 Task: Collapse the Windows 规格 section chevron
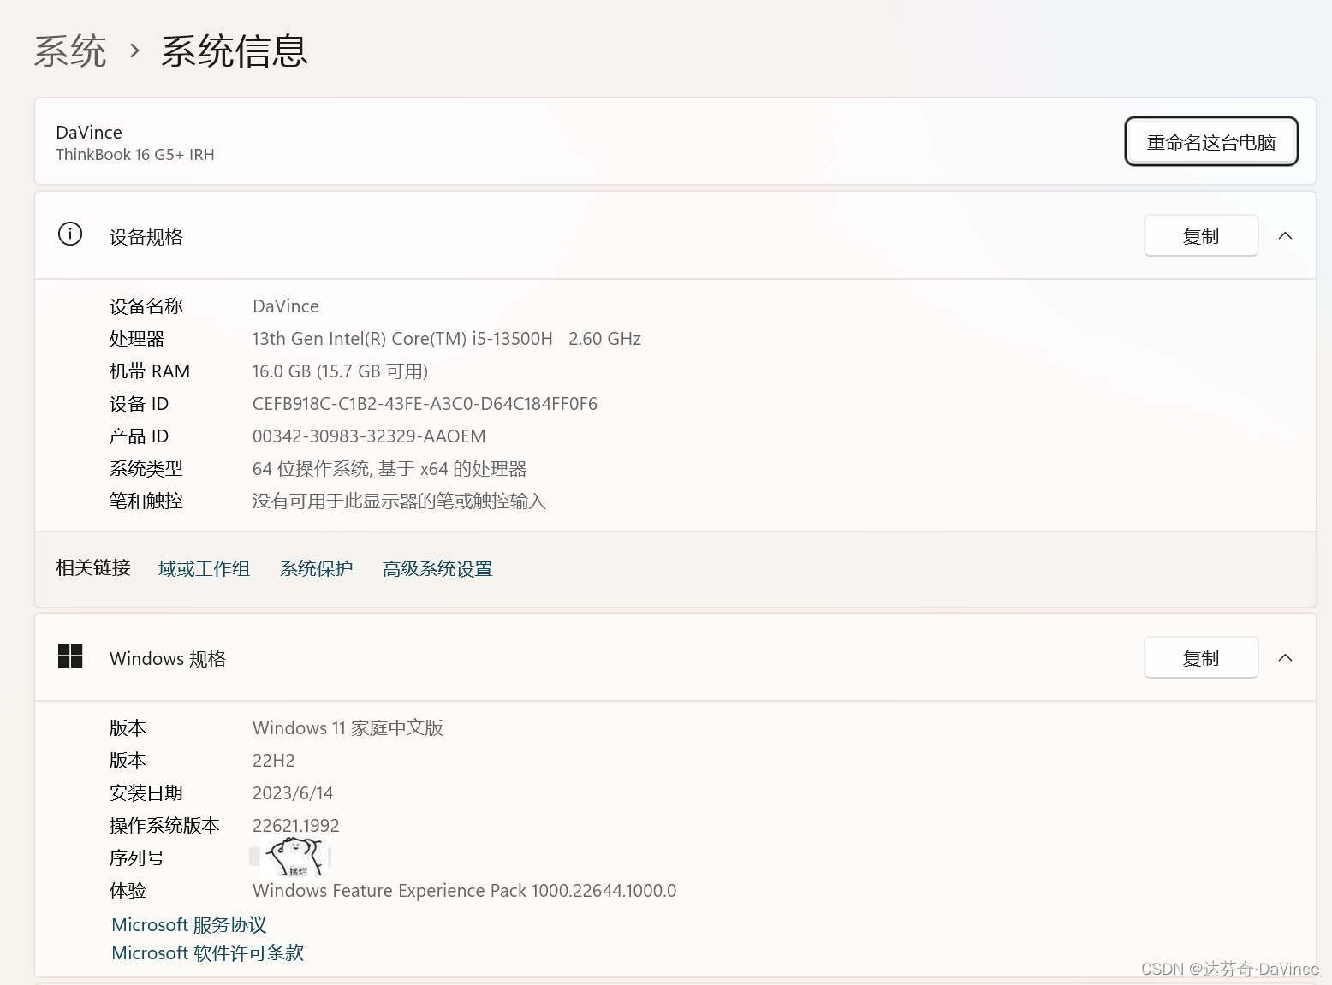[x=1285, y=657]
